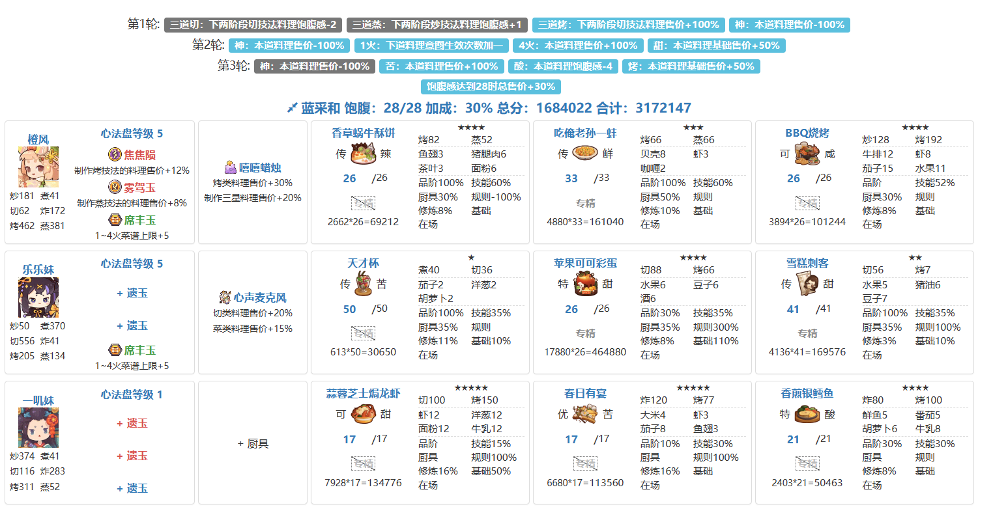This screenshot has height=509, width=1006.
Task: Click the total 17880*26=464880
Action: pyautogui.click(x=585, y=352)
